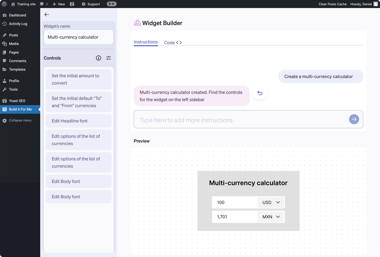Click the Yoast icon in admin bar

(72, 4)
